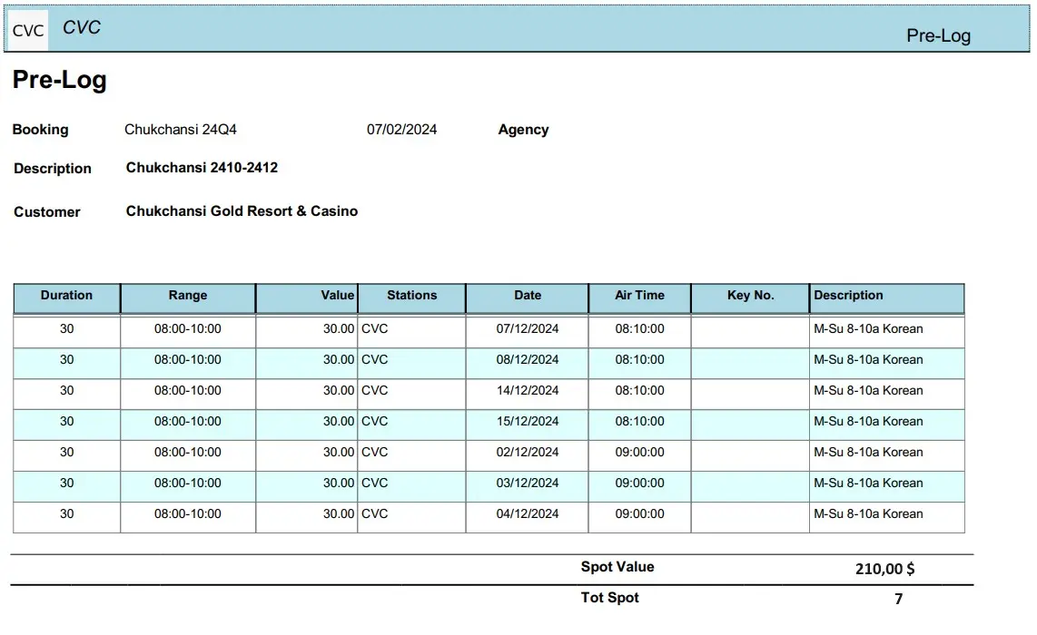Select the 07/12/2024 date cell in table
The image size is (1037, 635).
527,329
